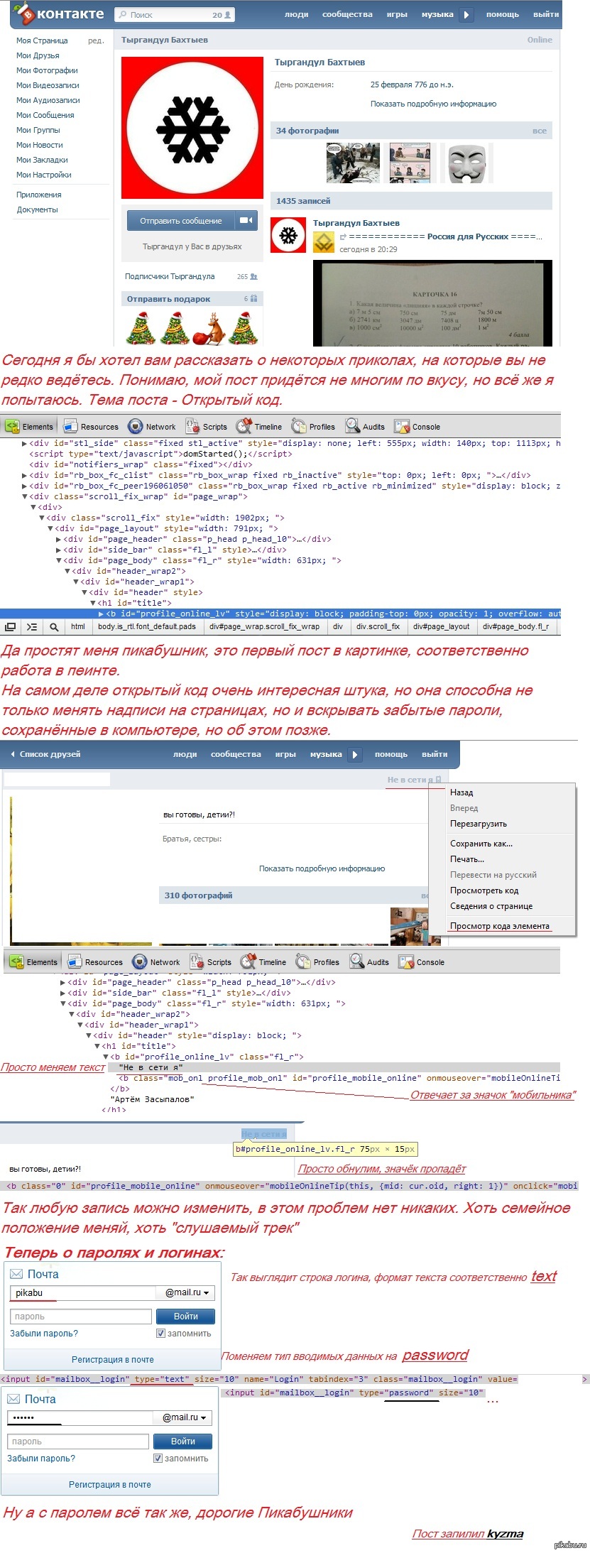
Task: Choose Просмотр кода элемента in the context menu
Action: point(500,926)
